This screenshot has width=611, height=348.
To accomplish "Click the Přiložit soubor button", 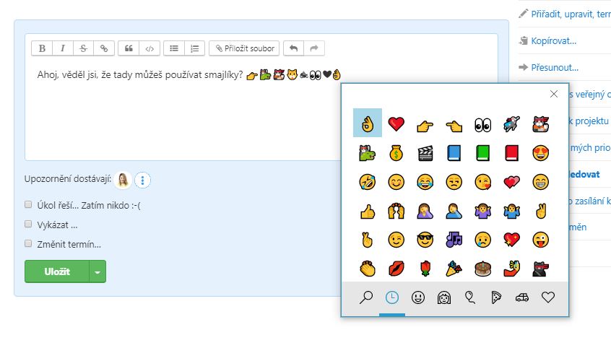I will coord(244,48).
